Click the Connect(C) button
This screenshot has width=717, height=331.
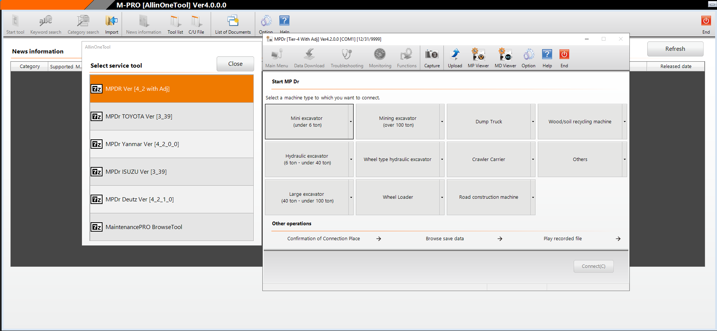point(594,266)
